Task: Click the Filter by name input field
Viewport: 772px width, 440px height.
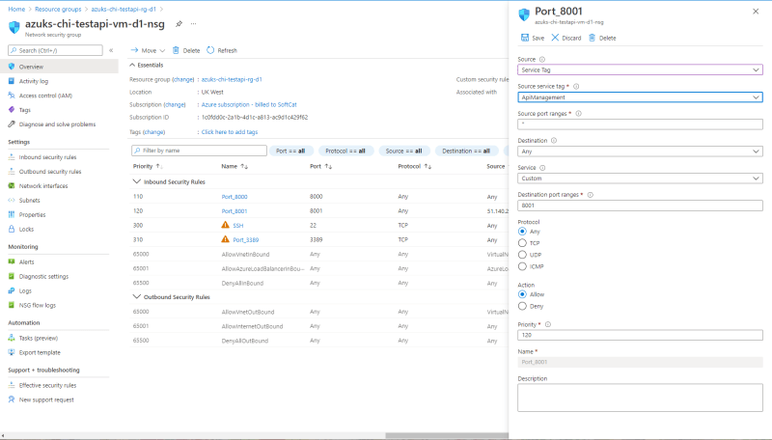Action: pyautogui.click(x=199, y=151)
